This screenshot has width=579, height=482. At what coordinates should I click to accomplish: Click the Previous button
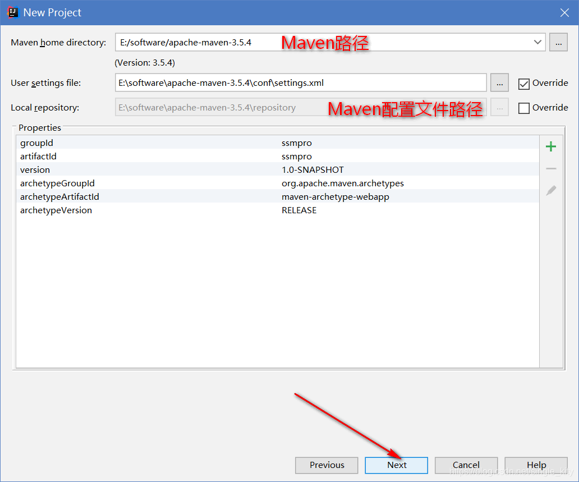[x=327, y=465]
